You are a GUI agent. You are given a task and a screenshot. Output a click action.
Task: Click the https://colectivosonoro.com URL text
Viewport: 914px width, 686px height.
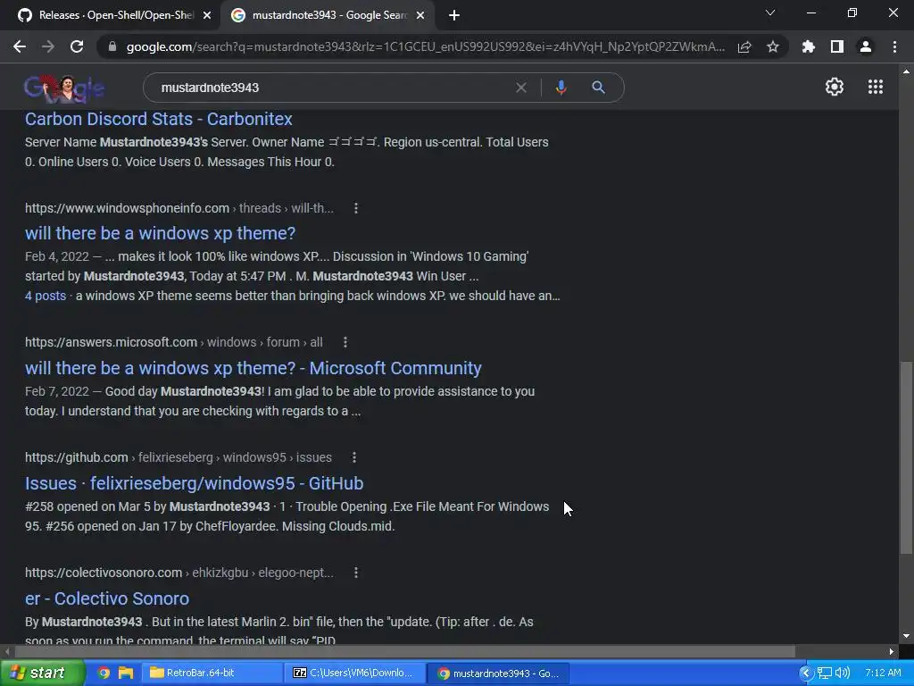pos(104,573)
